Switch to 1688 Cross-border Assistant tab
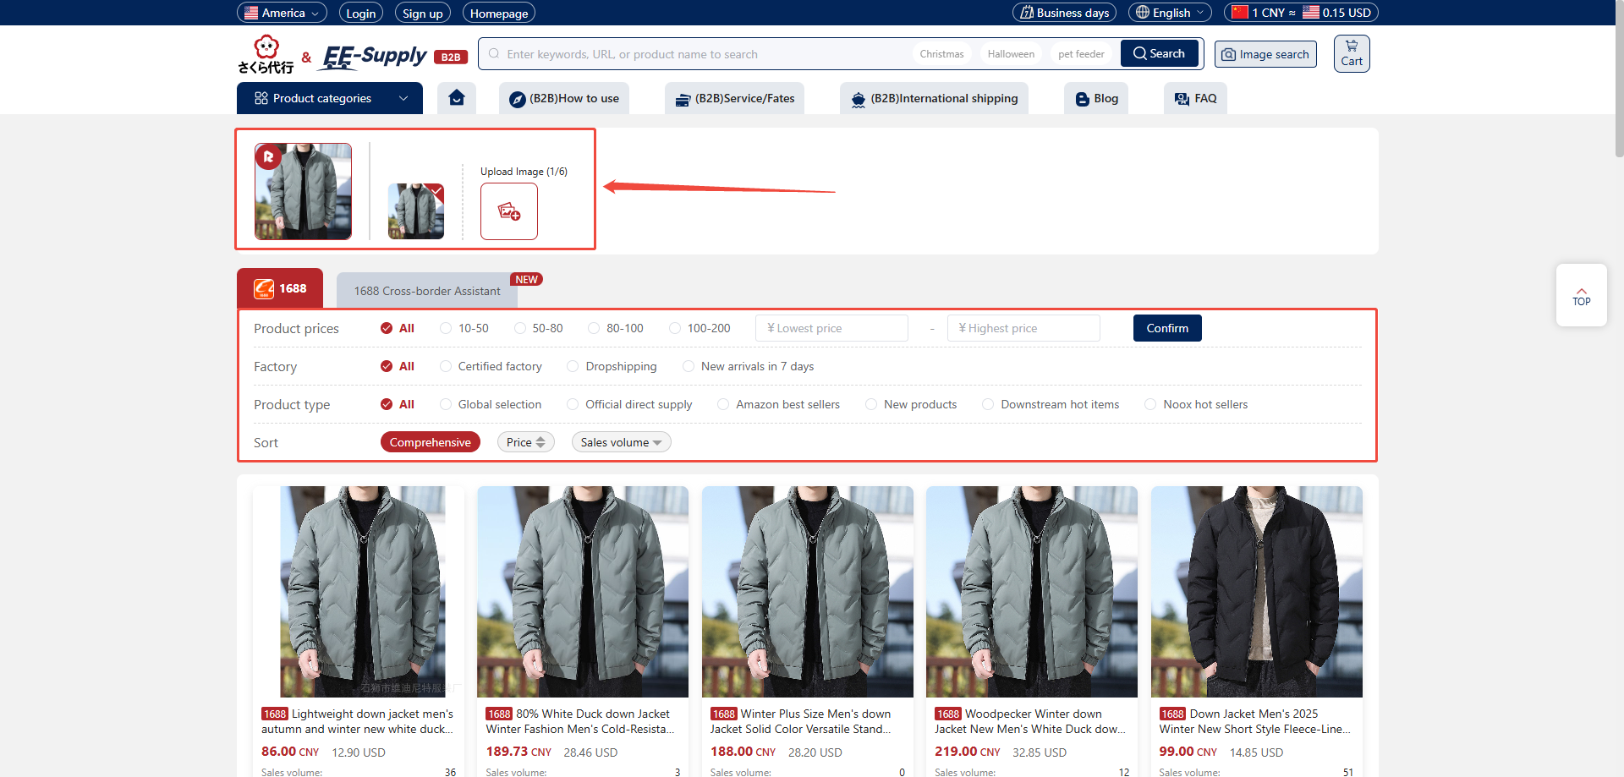 427,291
